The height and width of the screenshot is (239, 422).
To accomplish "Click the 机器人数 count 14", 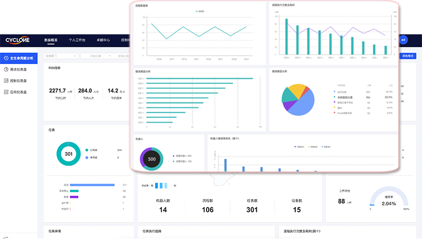I will (x=163, y=210).
